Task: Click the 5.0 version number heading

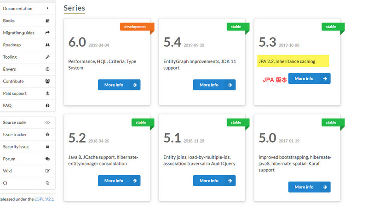Action: [267, 138]
